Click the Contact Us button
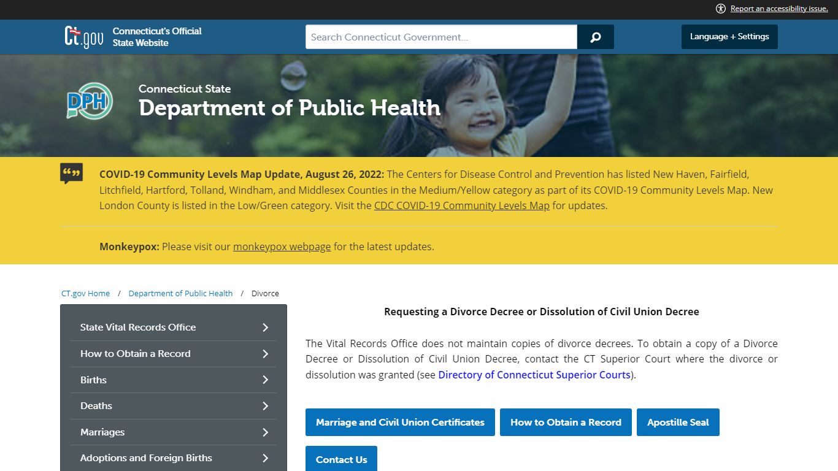 pyautogui.click(x=341, y=459)
